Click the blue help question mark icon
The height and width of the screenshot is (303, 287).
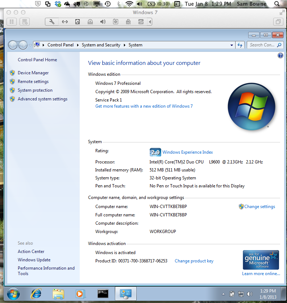[280, 55]
